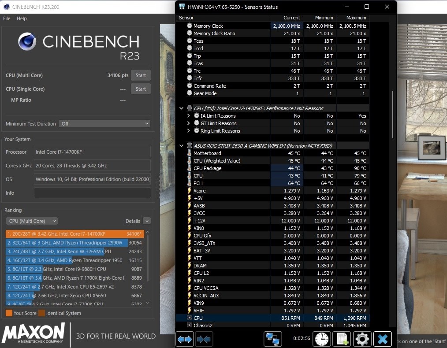The height and width of the screenshot is (348, 447).
Task: Click the lightning icon next to DRAM
Action: tap(189, 266)
